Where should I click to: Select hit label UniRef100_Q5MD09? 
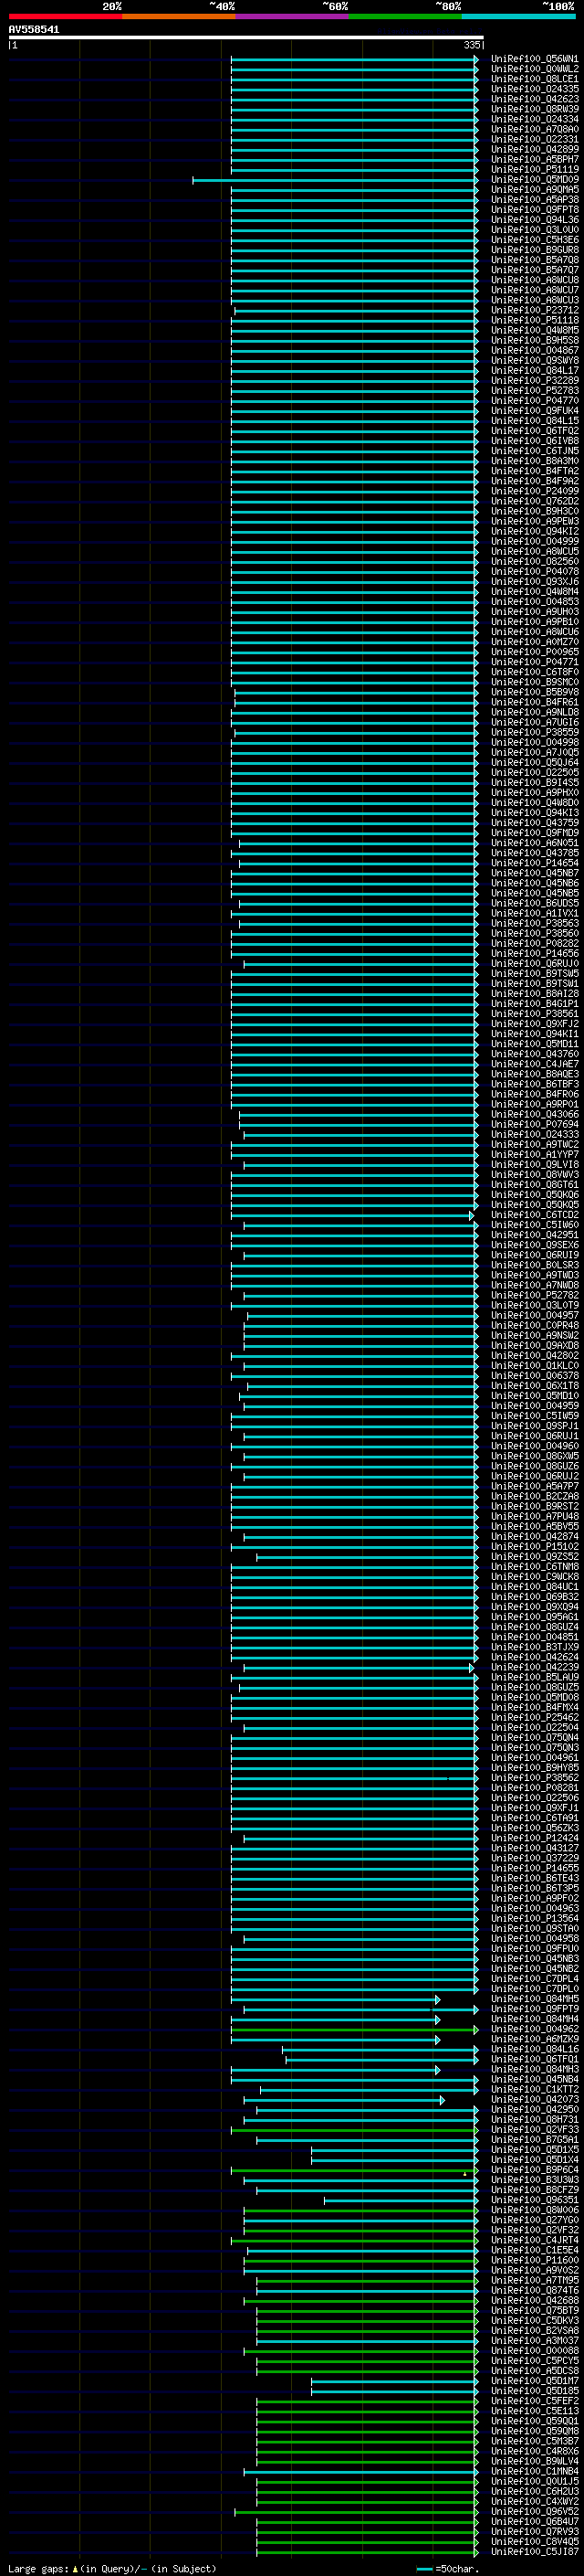(x=535, y=179)
